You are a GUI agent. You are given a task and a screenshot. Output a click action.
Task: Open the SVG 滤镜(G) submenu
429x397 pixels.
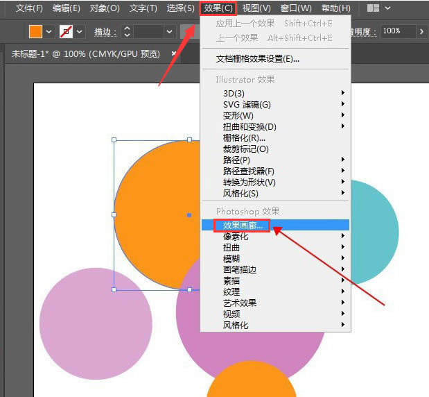point(276,104)
